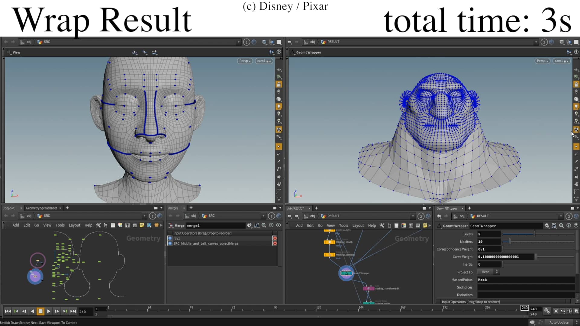Open help icon in merge1 parameter pane
Screen dimensions: 580x326
click(x=279, y=225)
